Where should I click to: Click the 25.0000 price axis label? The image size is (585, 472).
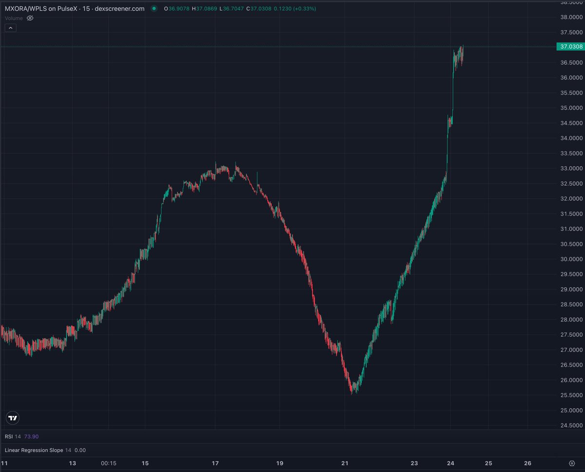pos(571,411)
